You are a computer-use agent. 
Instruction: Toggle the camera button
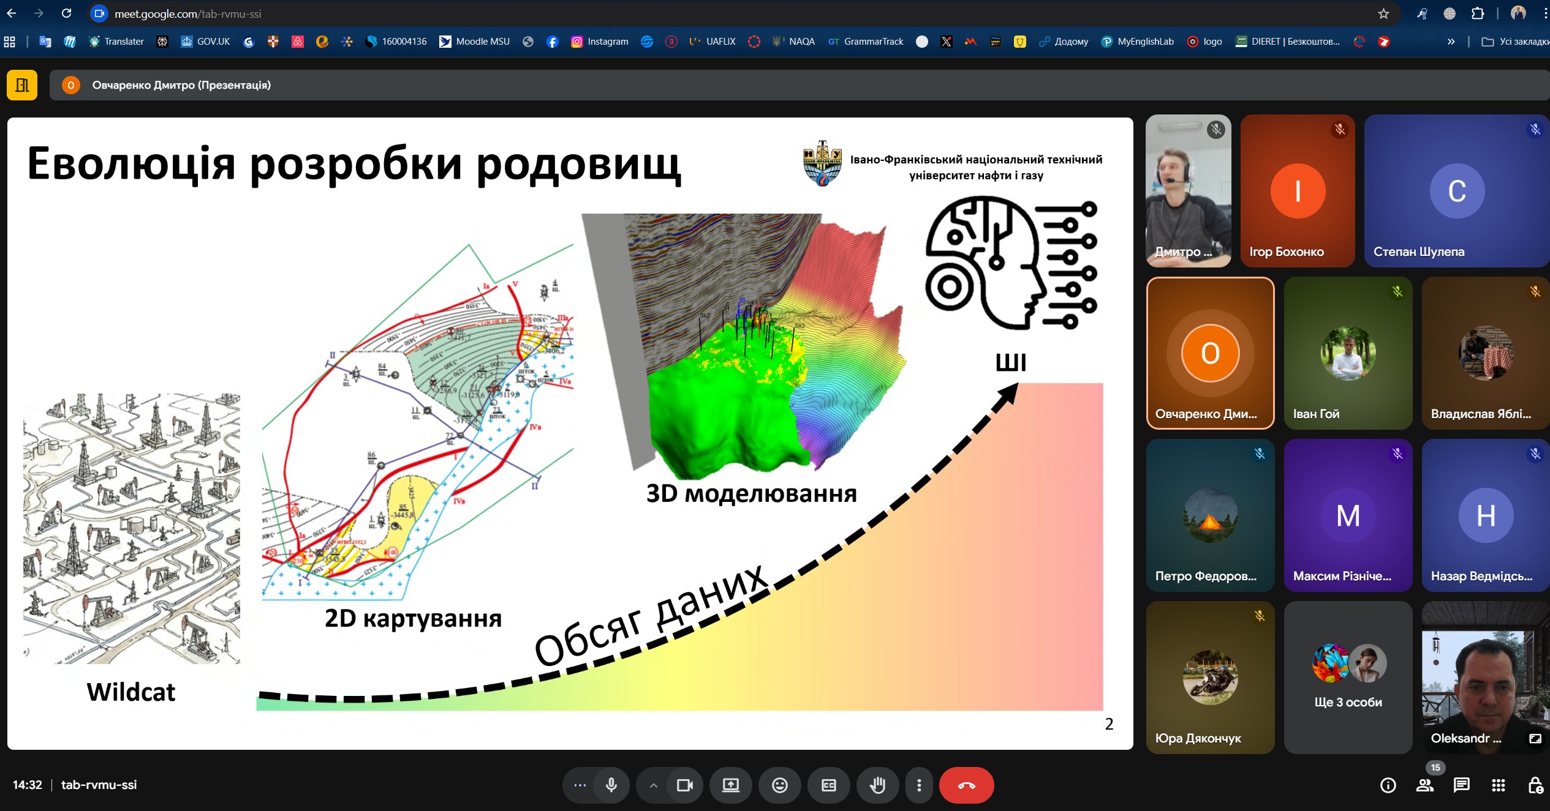pos(684,785)
